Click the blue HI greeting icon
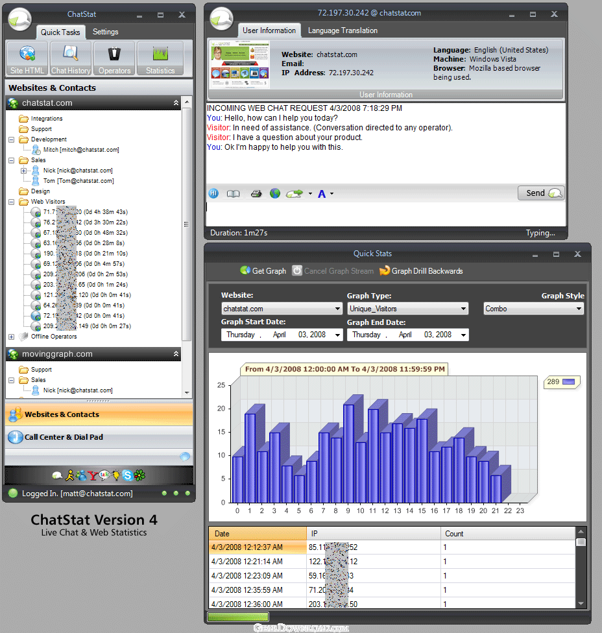The image size is (602, 633). point(213,193)
